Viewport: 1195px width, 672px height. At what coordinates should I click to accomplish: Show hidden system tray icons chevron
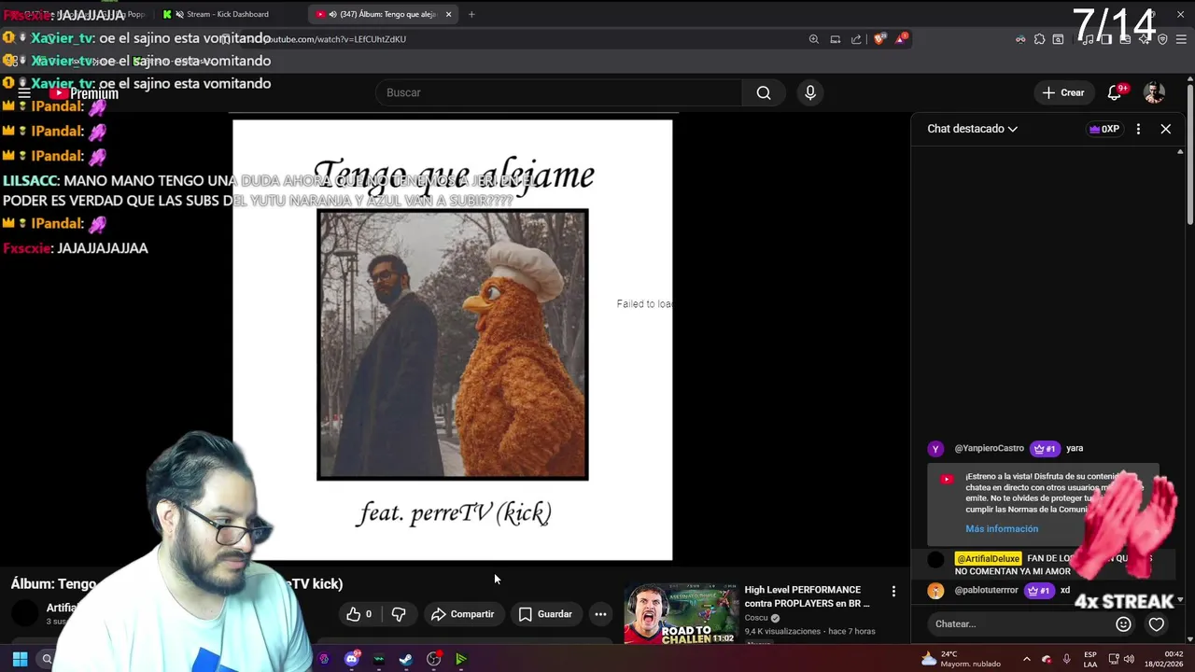[x=1027, y=659]
